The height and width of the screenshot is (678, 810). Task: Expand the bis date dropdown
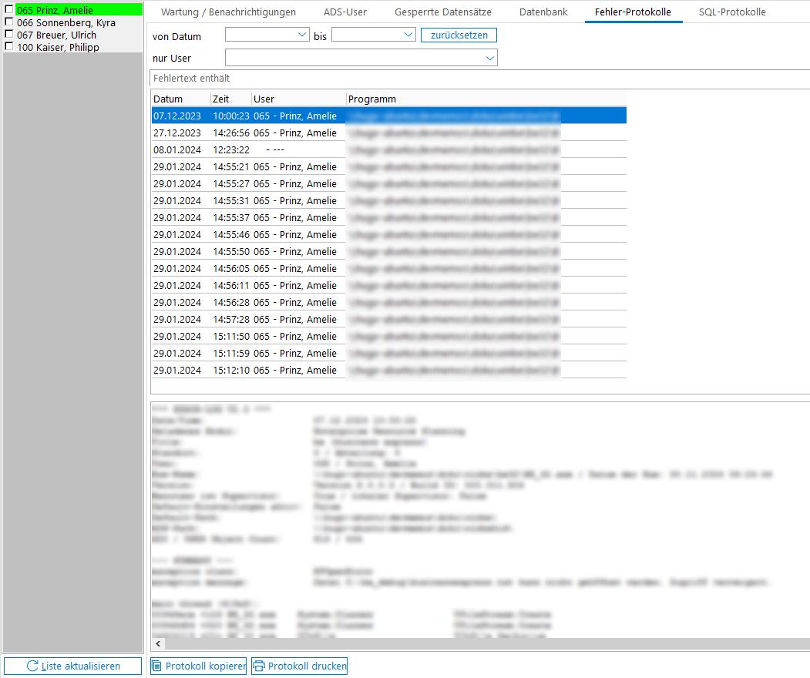[408, 35]
